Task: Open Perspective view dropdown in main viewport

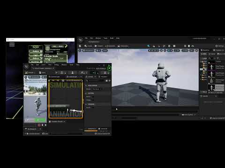Action: coord(89,50)
